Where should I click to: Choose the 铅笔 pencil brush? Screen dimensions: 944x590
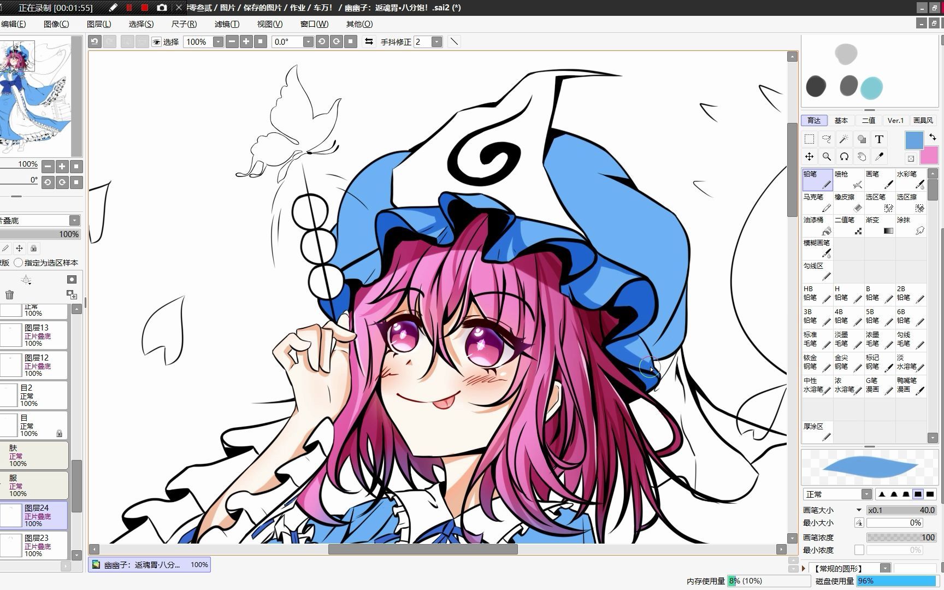click(817, 180)
